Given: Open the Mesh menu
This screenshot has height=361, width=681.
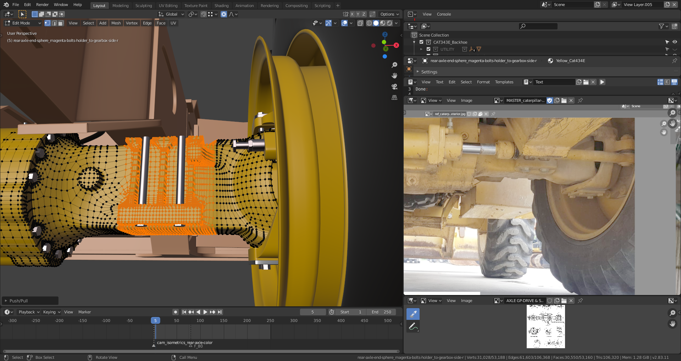Looking at the screenshot, I should point(116,23).
